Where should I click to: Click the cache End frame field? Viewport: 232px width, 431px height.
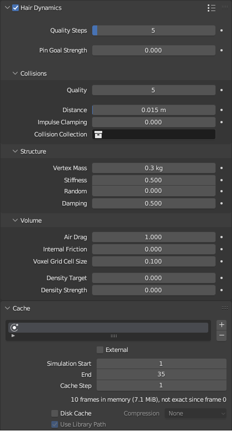(x=161, y=375)
